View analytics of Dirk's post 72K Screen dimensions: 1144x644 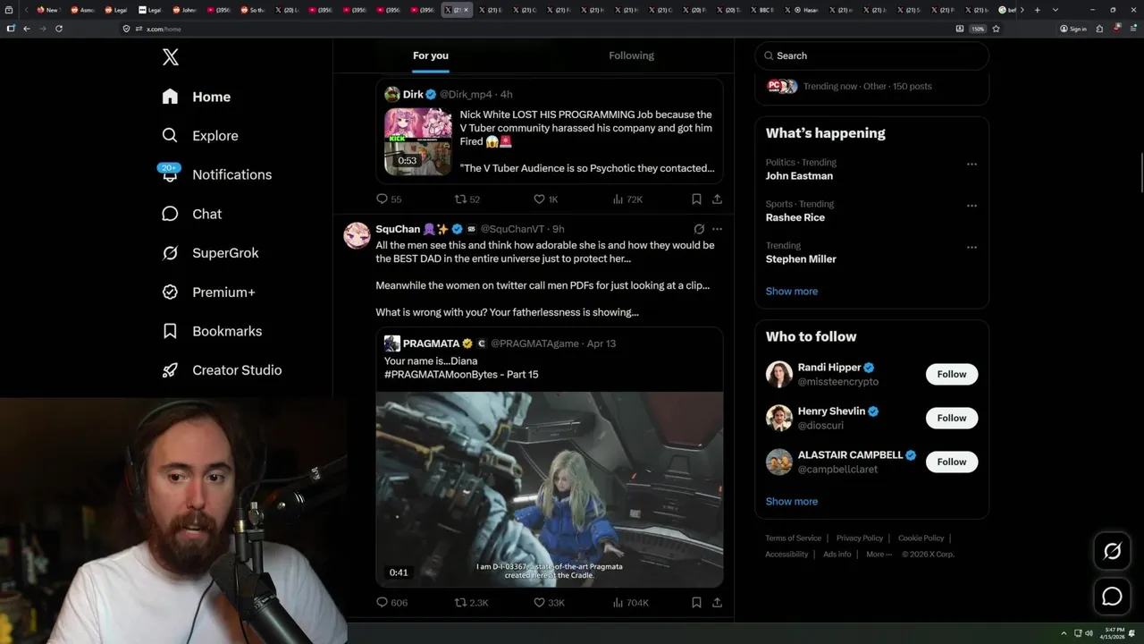tap(627, 199)
